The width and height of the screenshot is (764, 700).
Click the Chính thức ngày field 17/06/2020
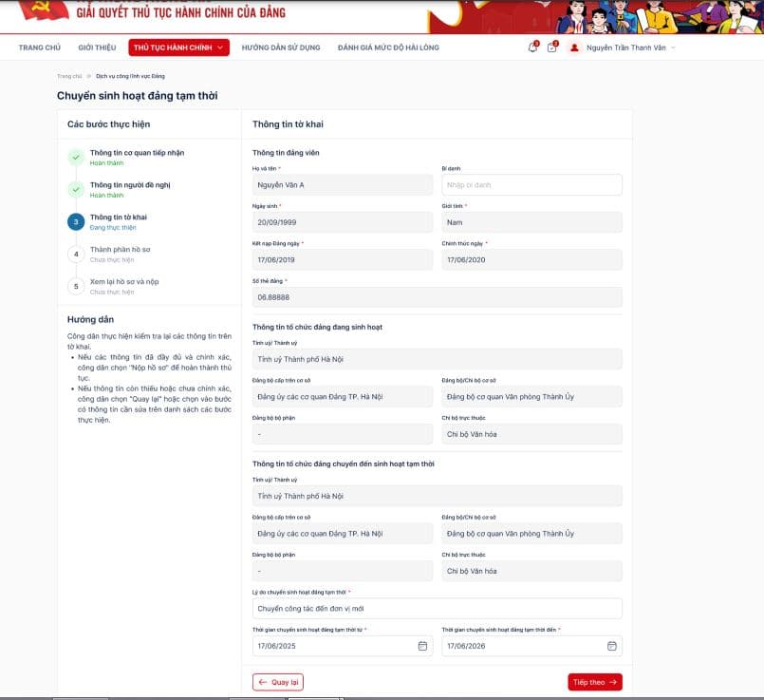(531, 260)
